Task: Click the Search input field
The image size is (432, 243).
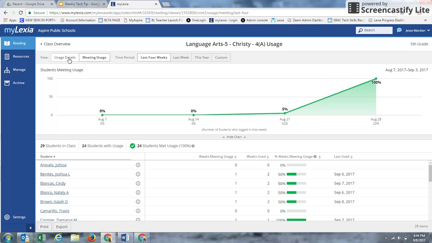Action: click(x=374, y=30)
